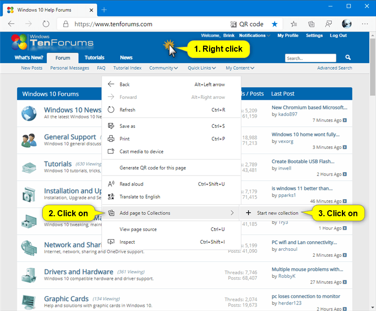This screenshot has width=376, height=311.
Task: Click the Graphic Cards monitor icon
Action: [x=29, y=302]
